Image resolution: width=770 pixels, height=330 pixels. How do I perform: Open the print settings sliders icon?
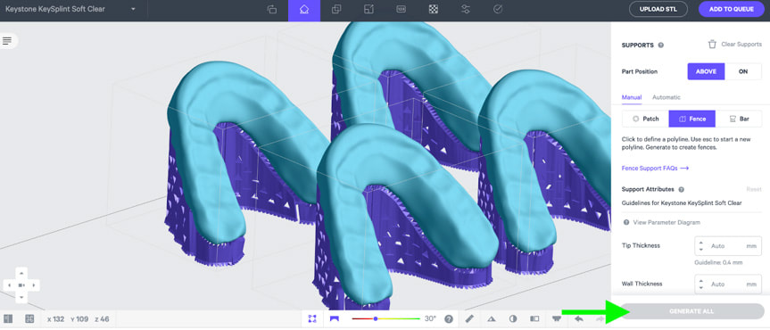pos(466,9)
